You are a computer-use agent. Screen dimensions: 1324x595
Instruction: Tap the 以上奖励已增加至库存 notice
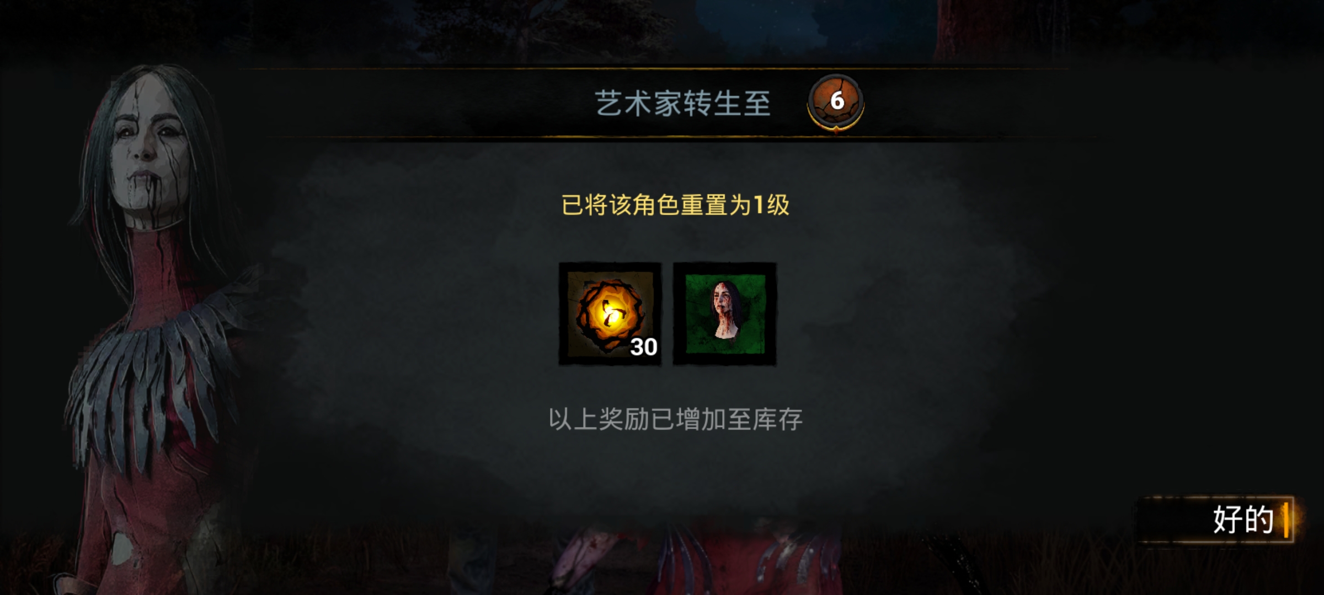(x=675, y=419)
